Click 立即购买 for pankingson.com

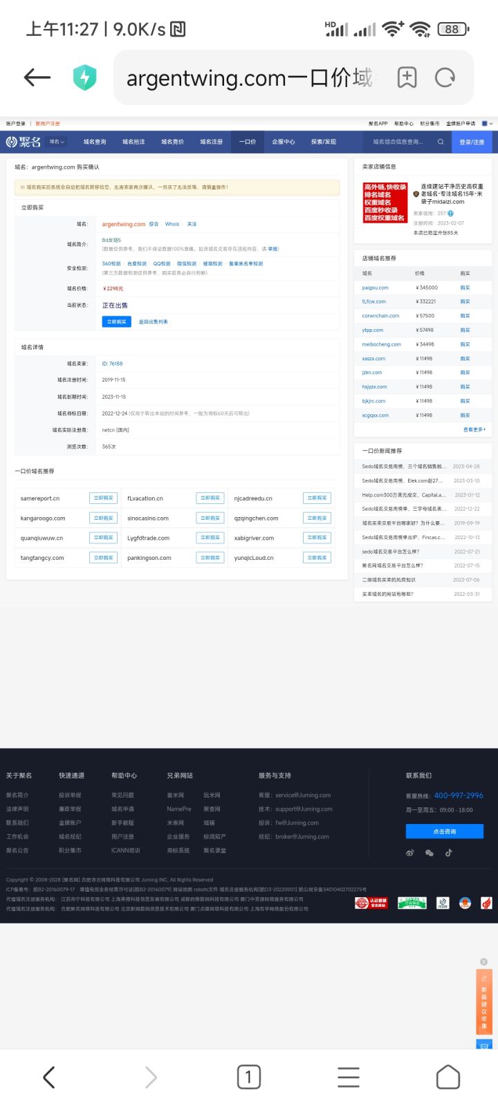click(210, 557)
